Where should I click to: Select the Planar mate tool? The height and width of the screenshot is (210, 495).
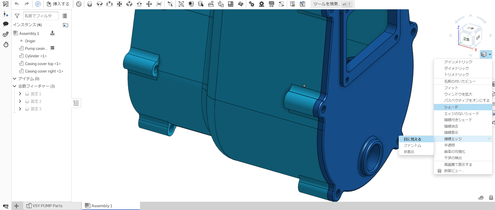(x=119, y=4)
